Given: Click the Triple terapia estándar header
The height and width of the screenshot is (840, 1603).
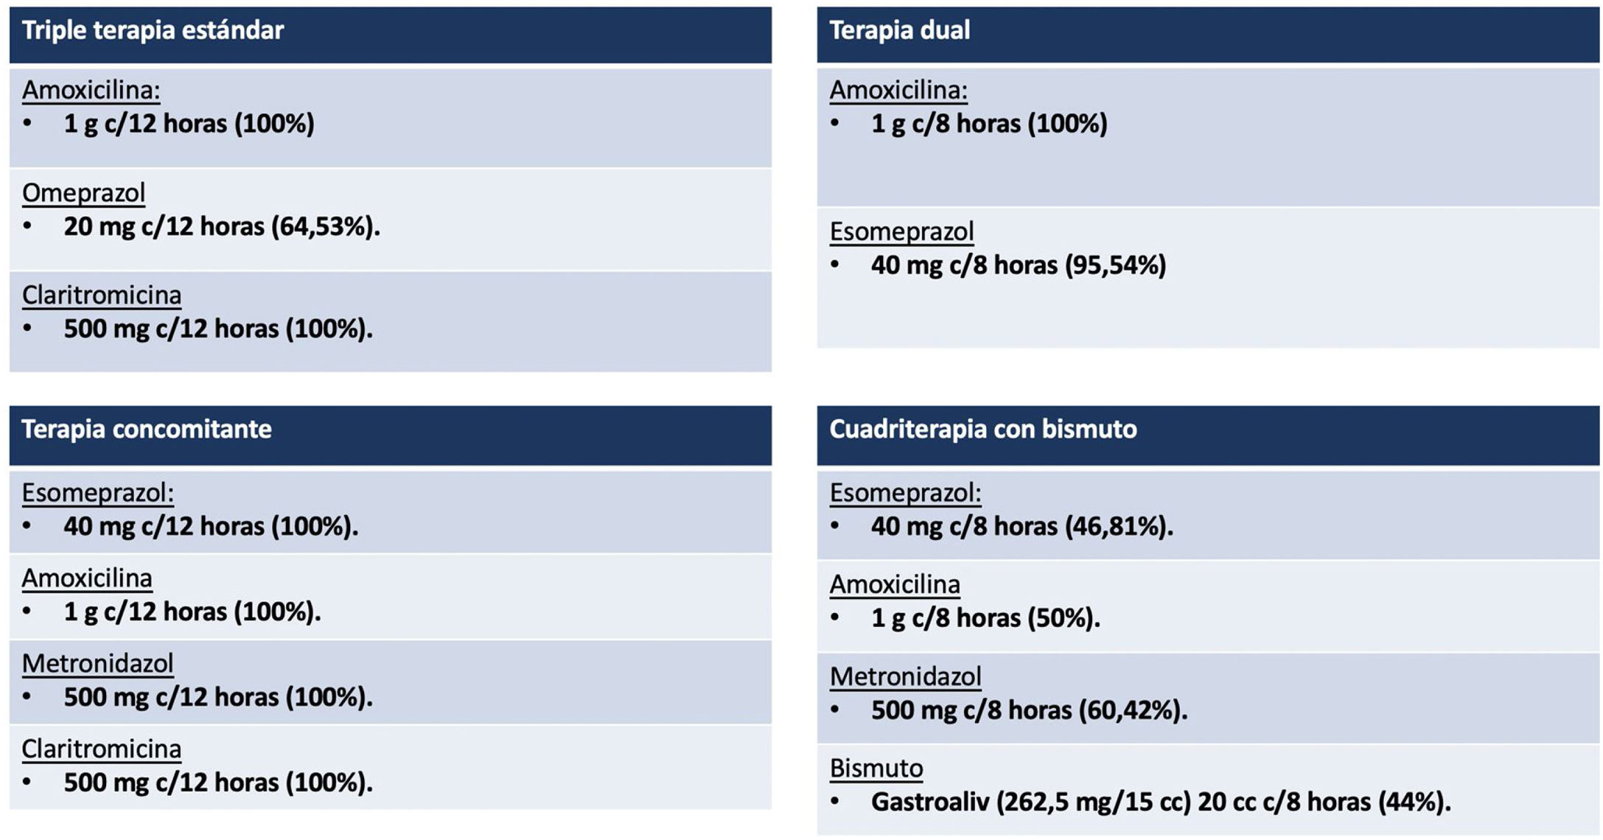Looking at the screenshot, I should tap(153, 31).
